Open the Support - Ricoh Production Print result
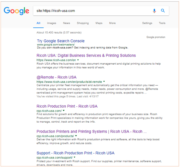The image size is (180, 168). tap(75, 153)
